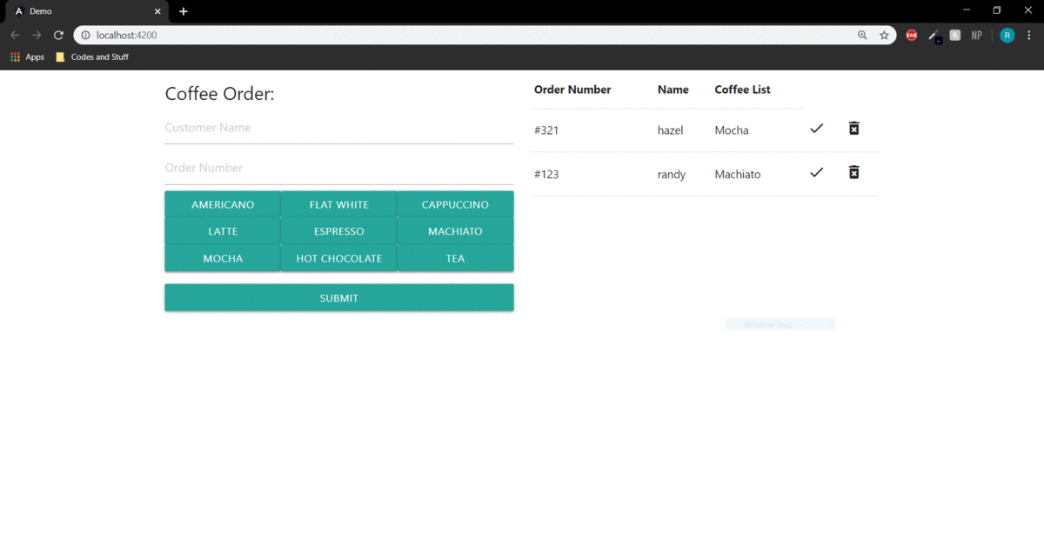
Task: Add Flat White to the order
Action: pos(339,204)
